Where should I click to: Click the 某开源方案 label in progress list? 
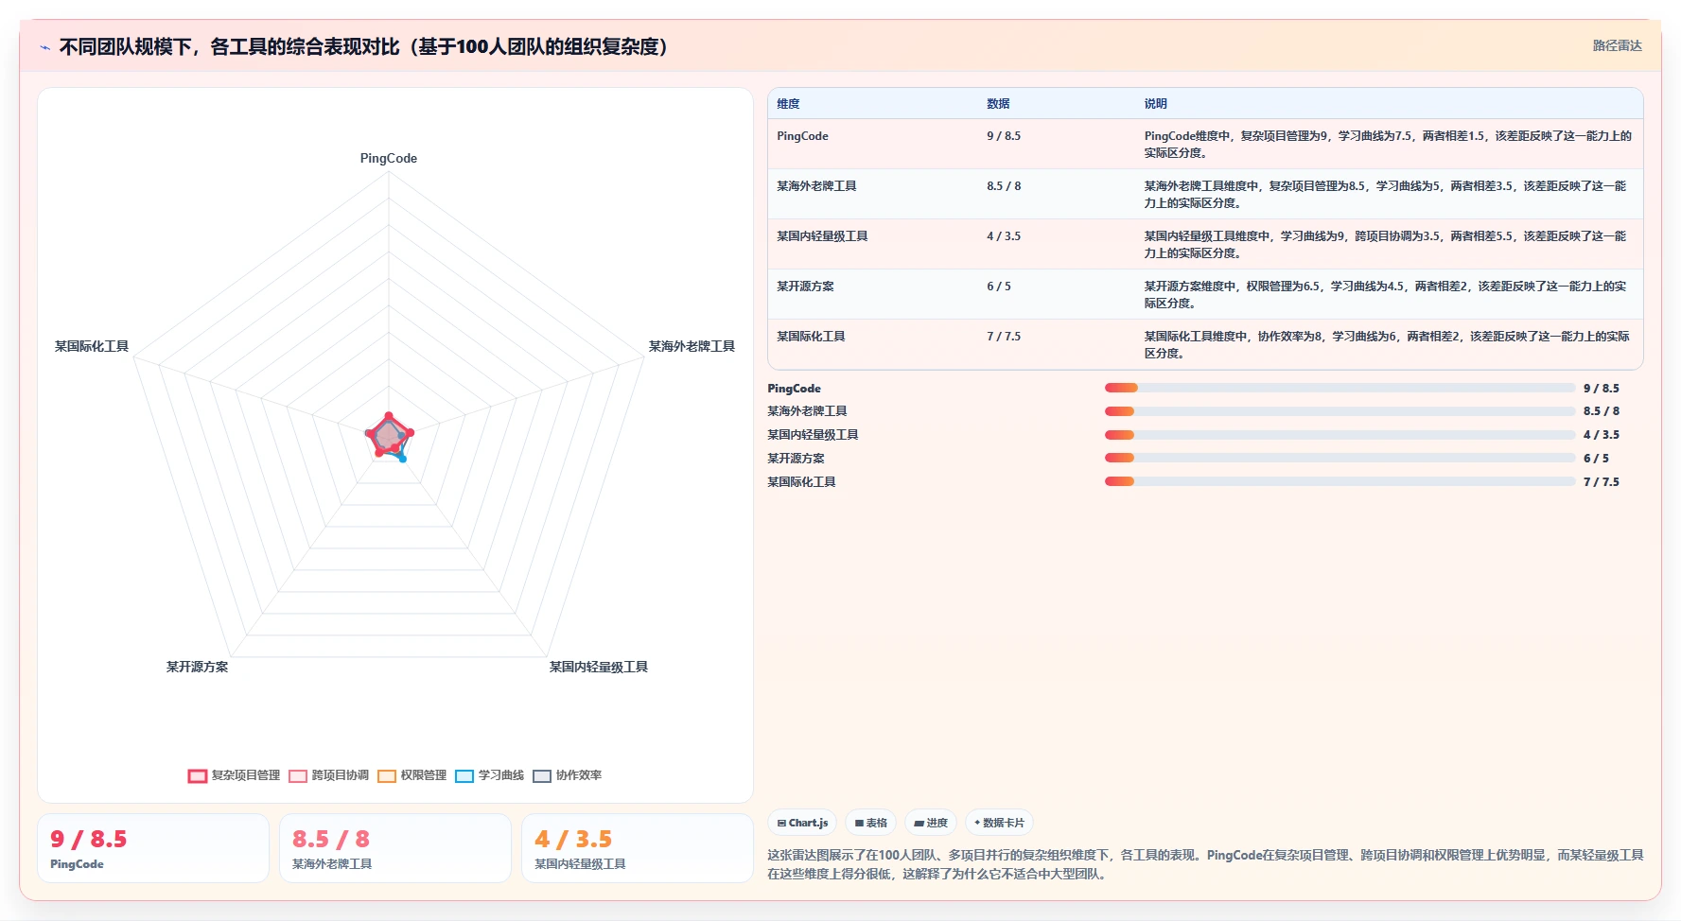796,459
